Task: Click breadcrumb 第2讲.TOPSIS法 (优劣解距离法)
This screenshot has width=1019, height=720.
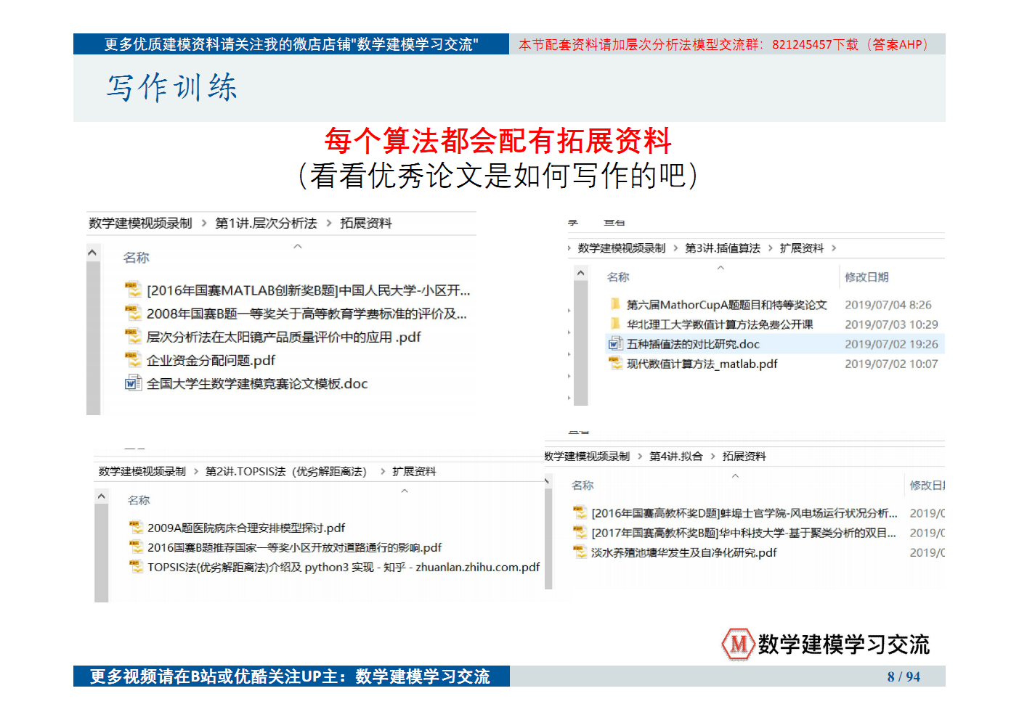Action: tap(286, 472)
